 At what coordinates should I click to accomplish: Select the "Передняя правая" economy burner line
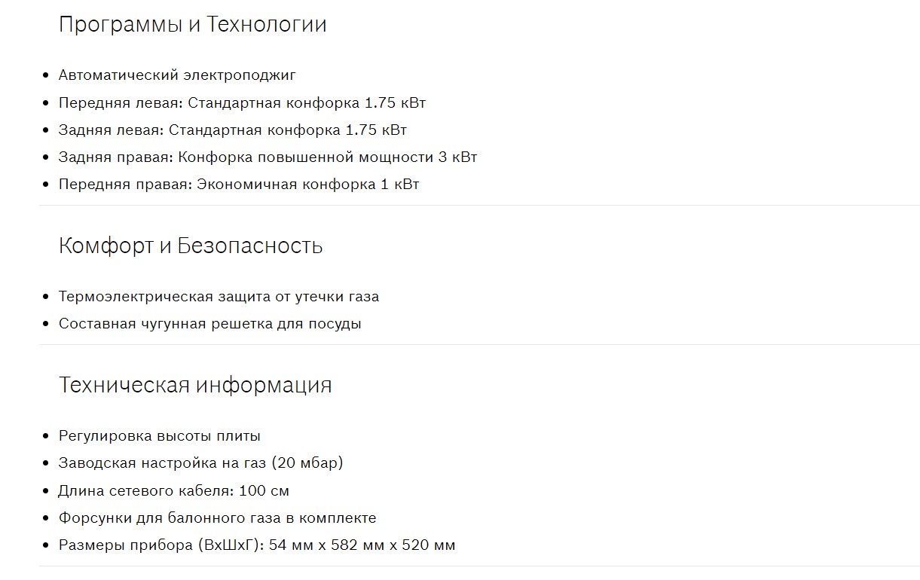click(238, 184)
